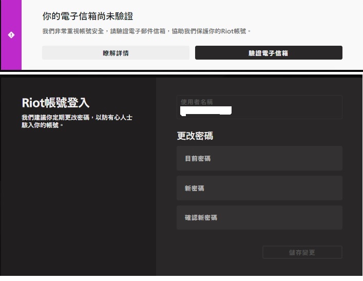Click the 更改密碼 section heading

tap(195, 136)
